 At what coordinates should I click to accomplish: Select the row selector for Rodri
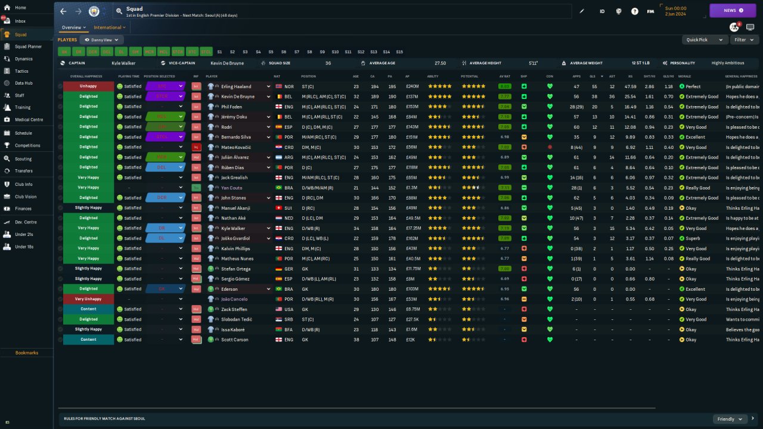(60, 127)
